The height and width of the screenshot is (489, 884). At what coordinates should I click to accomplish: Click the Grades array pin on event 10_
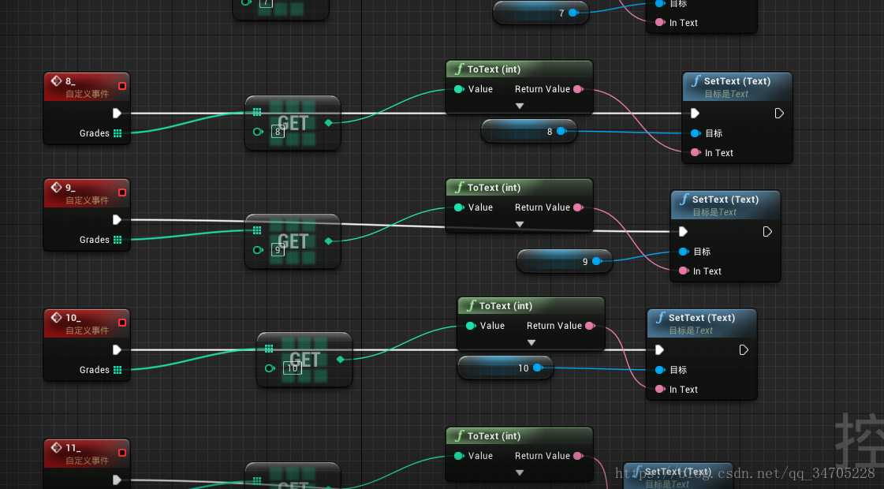pos(117,370)
